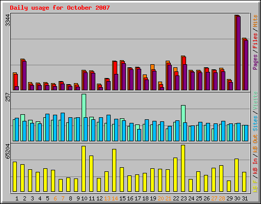
Task: Click the red 'kB In' legend text
Action: tap(255, 167)
